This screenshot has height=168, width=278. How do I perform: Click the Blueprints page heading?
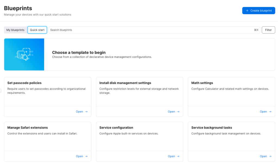[18, 8]
